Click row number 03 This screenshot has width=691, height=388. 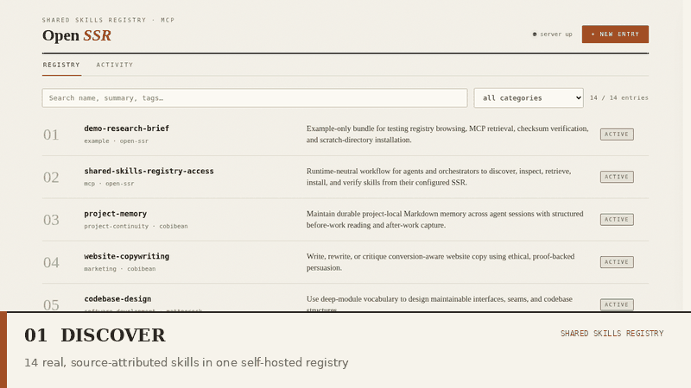pos(51,220)
